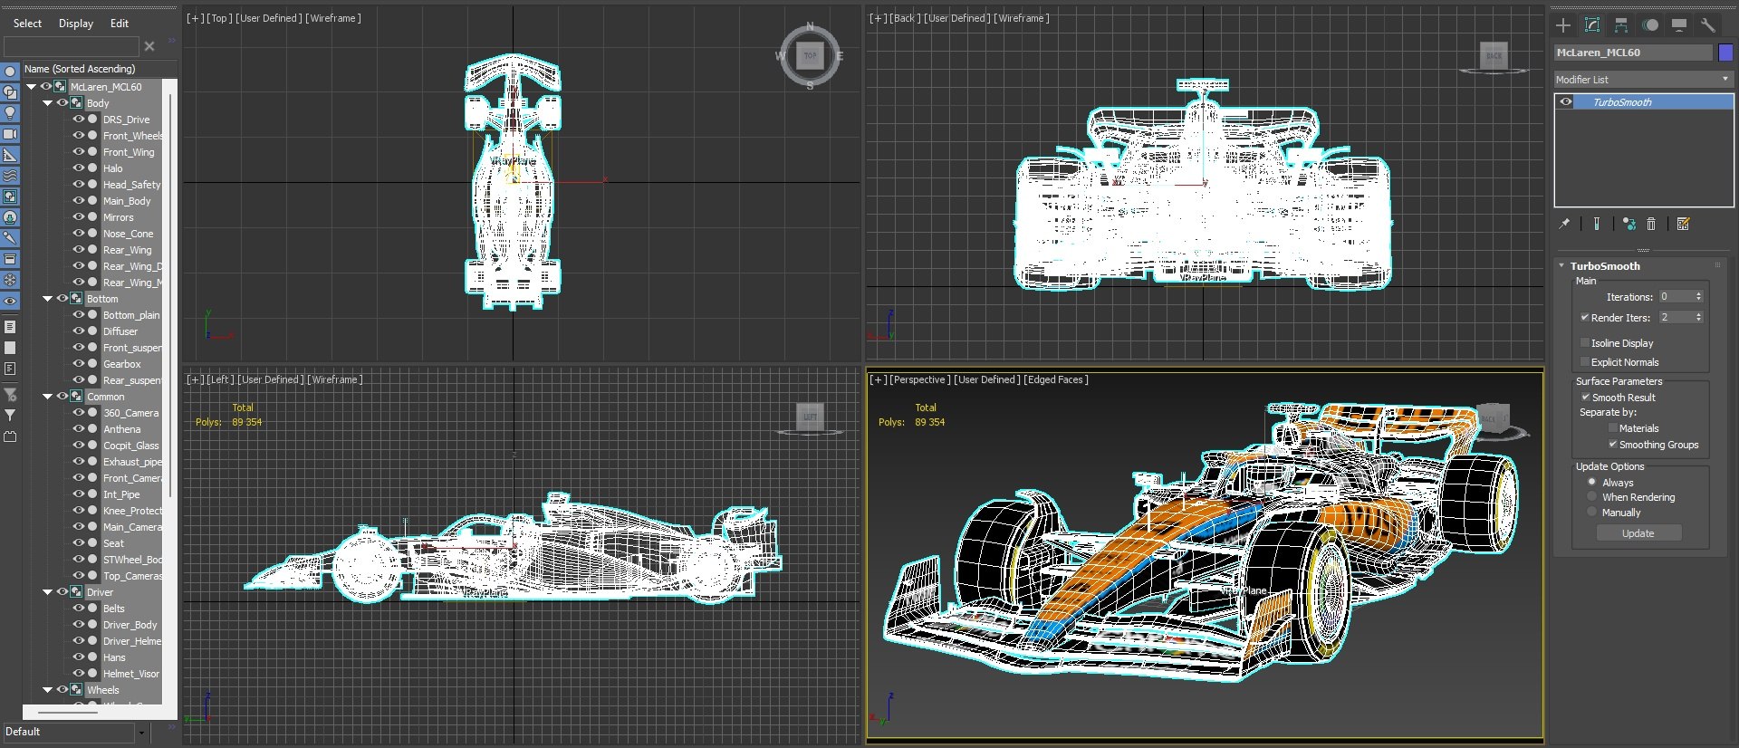Select the Manually update radio option
Screen dimensions: 1739x748
coord(1592,513)
